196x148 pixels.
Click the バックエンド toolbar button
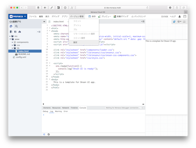[x=139, y=16]
